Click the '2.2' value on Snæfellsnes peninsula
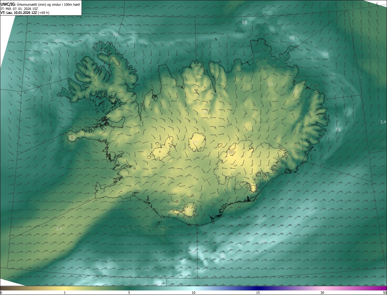 tap(72, 138)
